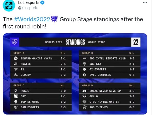Open the tweet's three-dot more options menu
This screenshot has height=115, width=152.
(145, 3)
